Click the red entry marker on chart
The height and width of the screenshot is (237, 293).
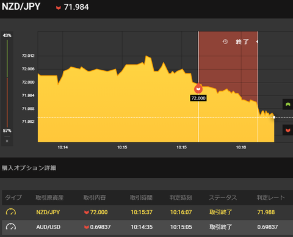(x=198, y=89)
